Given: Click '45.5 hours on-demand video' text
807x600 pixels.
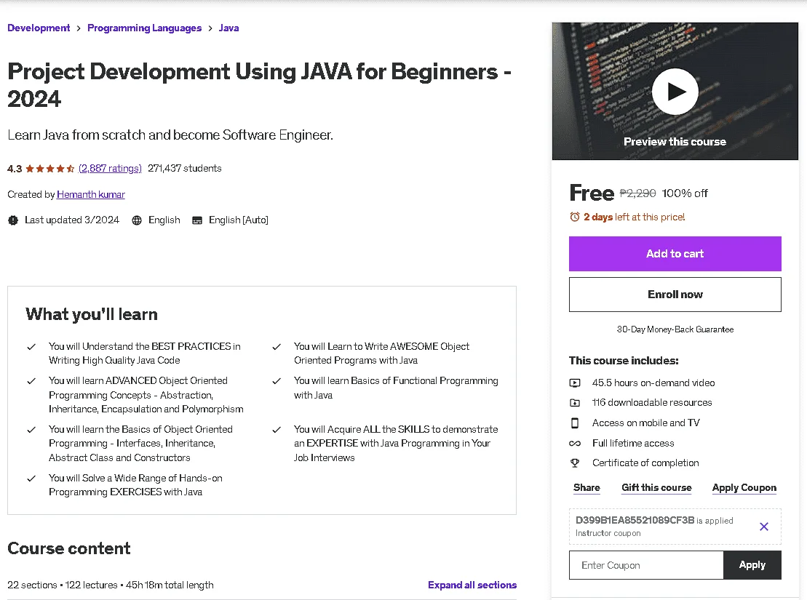Looking at the screenshot, I should (x=653, y=383).
